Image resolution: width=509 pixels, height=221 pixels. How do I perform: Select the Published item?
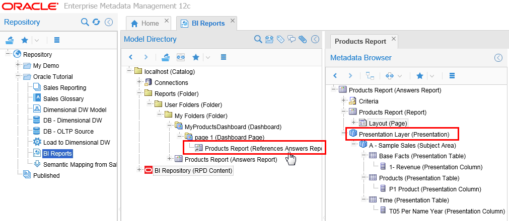[x=46, y=176]
